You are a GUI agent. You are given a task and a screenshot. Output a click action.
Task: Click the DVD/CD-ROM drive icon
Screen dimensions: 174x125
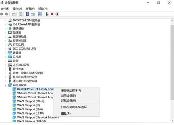10,20
